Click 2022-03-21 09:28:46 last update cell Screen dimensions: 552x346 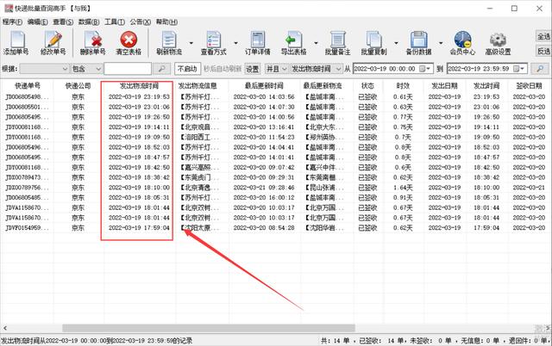pos(264,188)
